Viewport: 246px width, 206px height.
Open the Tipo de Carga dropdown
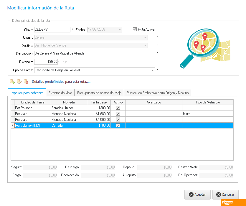(153, 70)
